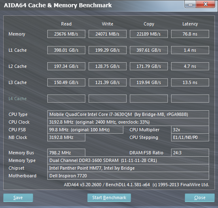Click the L3 Cache Write value

pyautogui.click(x=108, y=82)
